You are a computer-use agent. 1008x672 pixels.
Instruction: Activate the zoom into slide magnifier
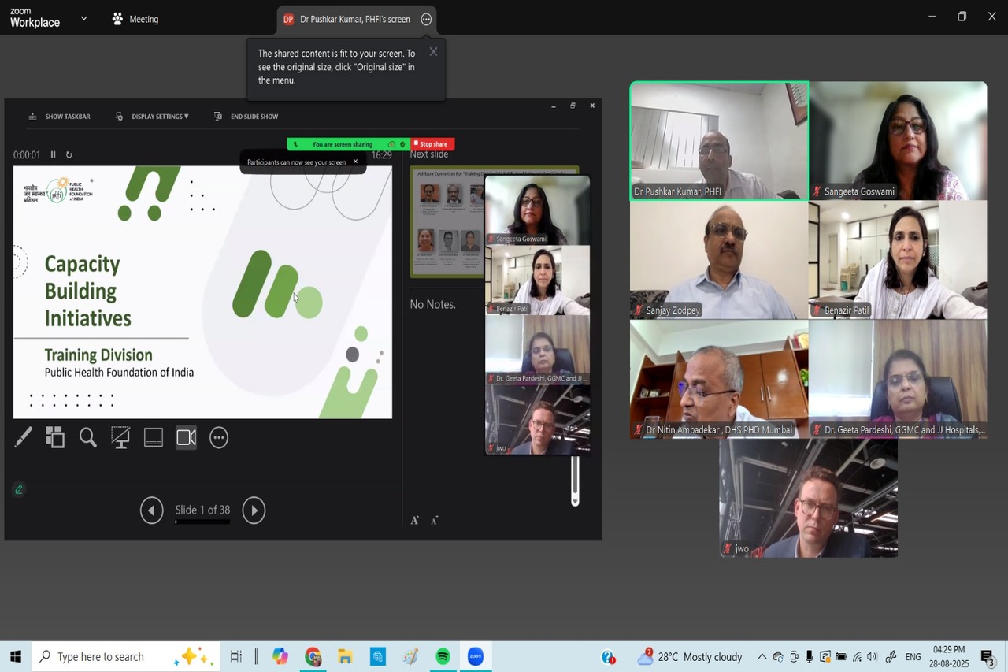pyautogui.click(x=88, y=437)
